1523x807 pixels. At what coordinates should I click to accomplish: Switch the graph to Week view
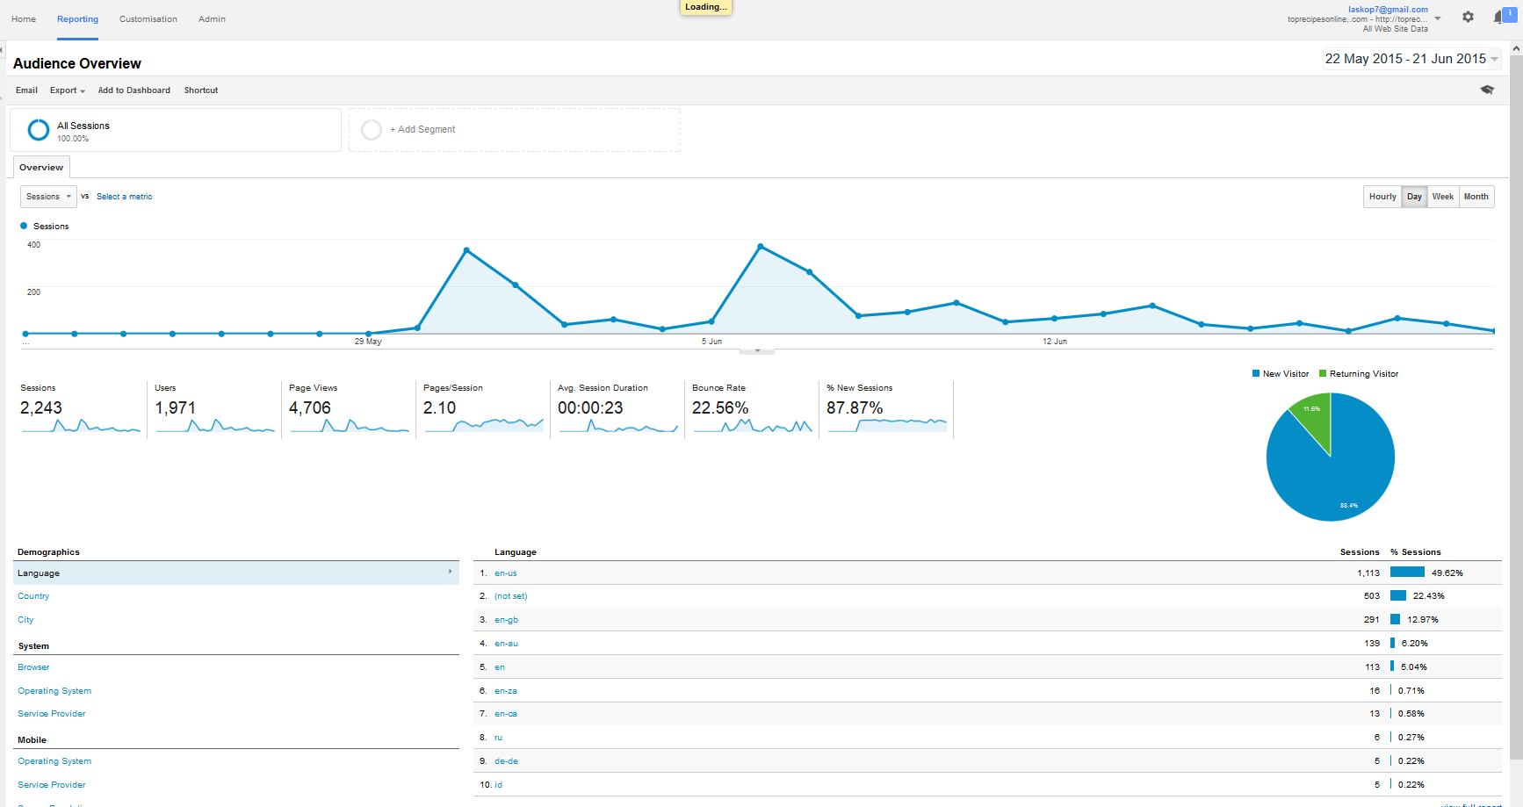[1442, 197]
